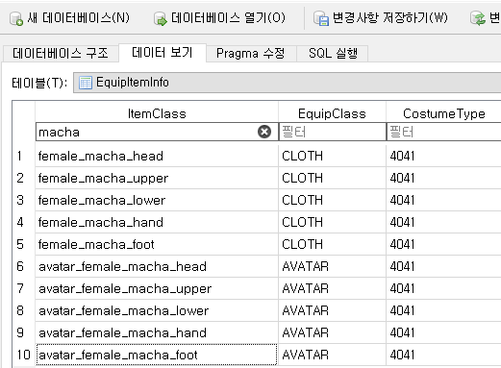This screenshot has width=501, height=368.
Task: Focus the EquipClass filter field
Action: coord(333,132)
